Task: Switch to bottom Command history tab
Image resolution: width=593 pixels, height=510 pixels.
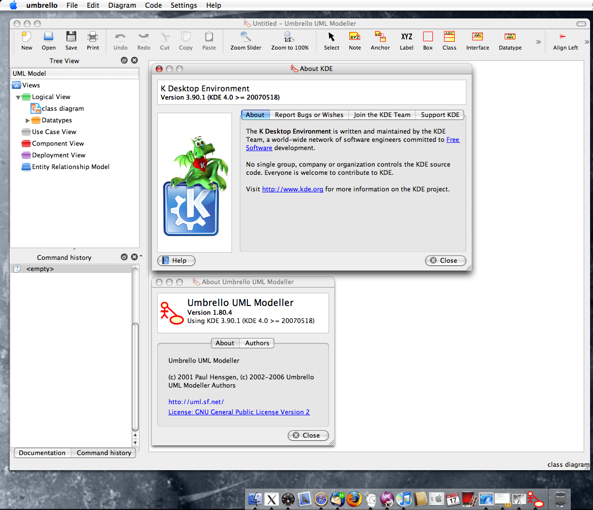Action: (104, 453)
